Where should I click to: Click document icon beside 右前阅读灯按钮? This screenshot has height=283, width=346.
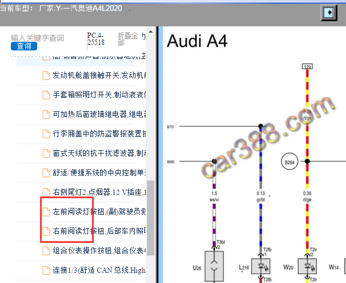click(x=46, y=231)
